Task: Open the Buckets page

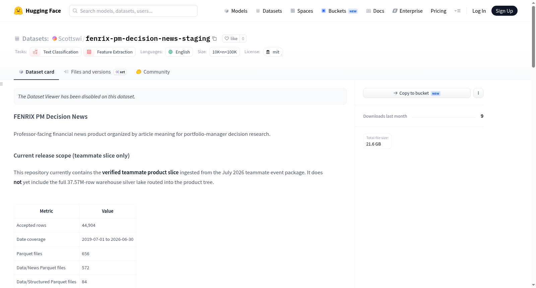Action: (339, 11)
